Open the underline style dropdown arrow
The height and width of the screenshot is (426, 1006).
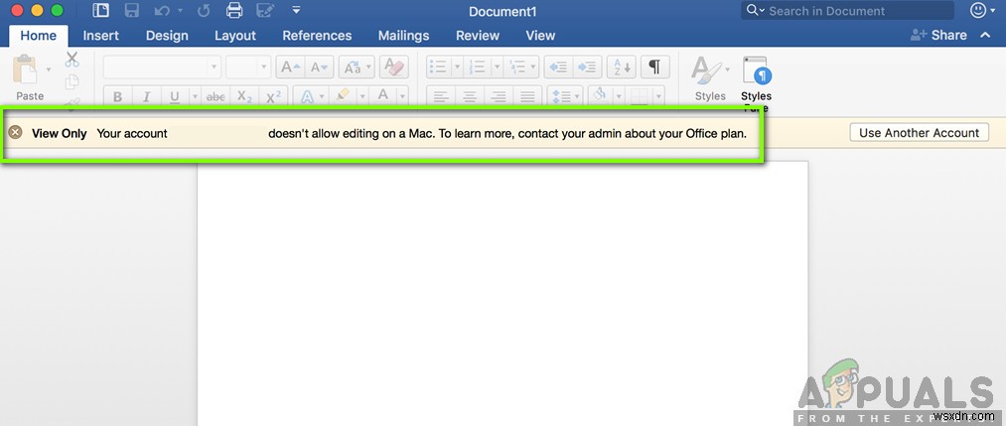click(x=195, y=97)
